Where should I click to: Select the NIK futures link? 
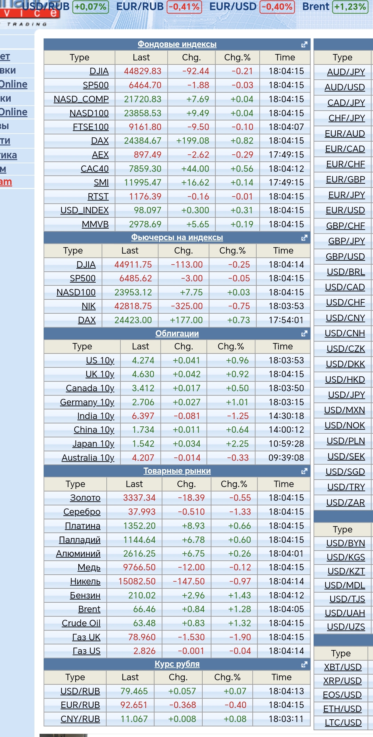click(88, 306)
